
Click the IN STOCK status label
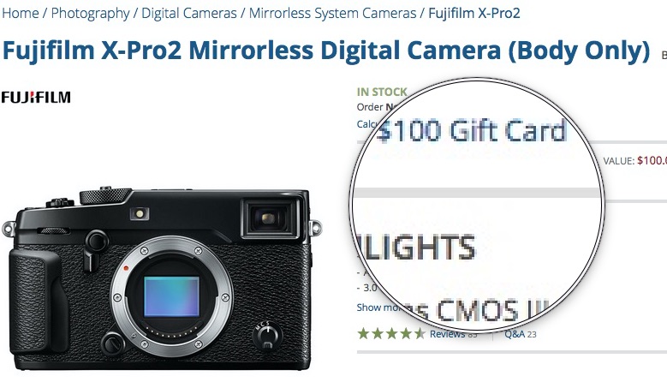pos(382,92)
